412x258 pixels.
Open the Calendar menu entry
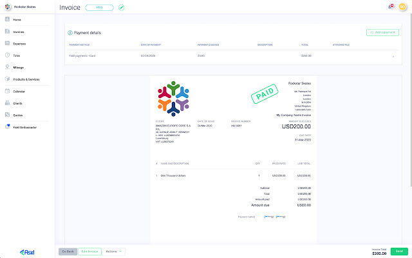19,92
